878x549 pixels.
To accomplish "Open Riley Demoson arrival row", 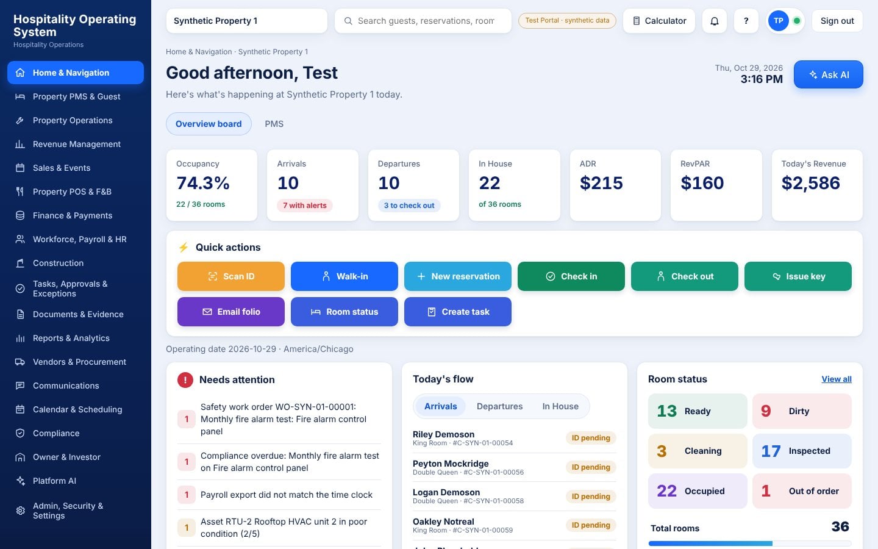I will (x=515, y=438).
